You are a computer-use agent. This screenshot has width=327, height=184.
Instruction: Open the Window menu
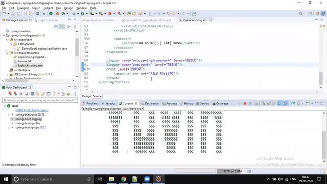pyautogui.click(x=81, y=8)
